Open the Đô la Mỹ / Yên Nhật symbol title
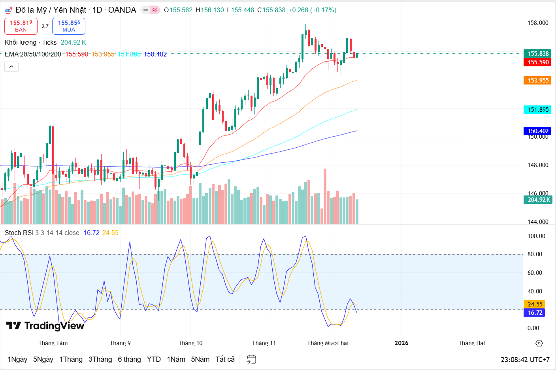 click(x=75, y=10)
